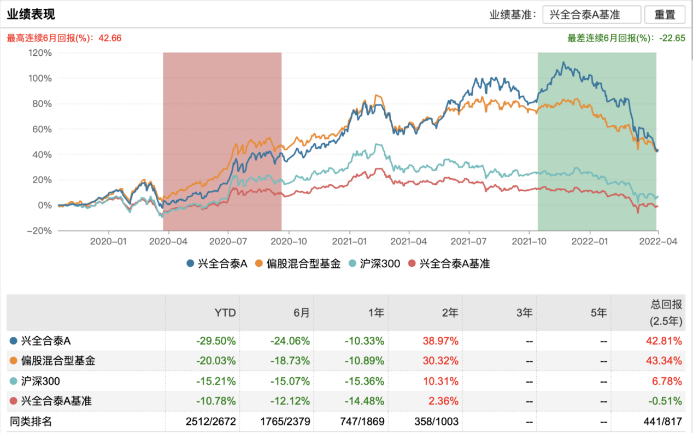Click the 重置 reset button
This screenshot has width=693, height=433.
(665, 15)
